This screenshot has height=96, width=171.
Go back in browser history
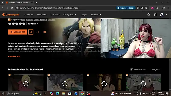point(3,8)
